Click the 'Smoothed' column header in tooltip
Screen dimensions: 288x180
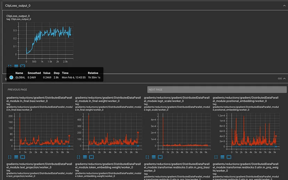pyautogui.click(x=34, y=73)
